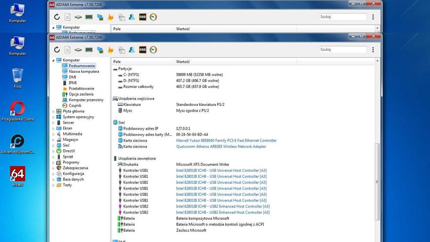
Task: Click the network monitor icon in front window toolbar
Action: (100, 50)
